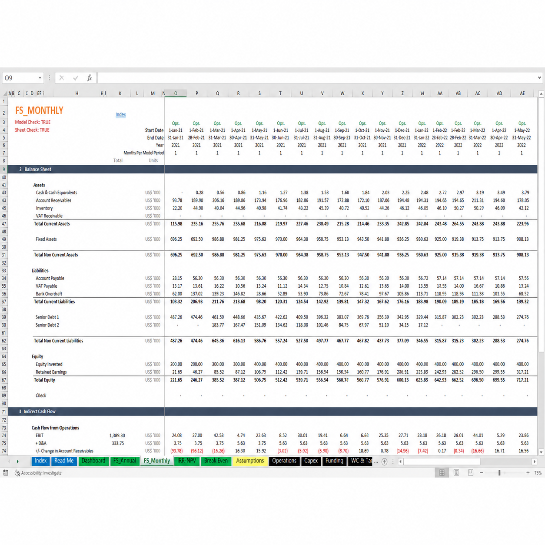Click Accessibility: Investigate status text

tap(41, 473)
